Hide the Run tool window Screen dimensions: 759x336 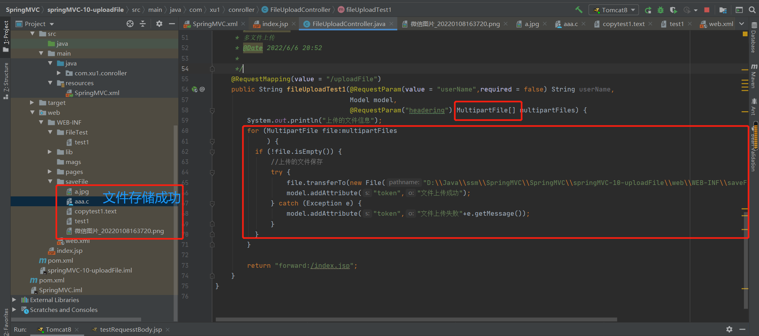coord(742,329)
